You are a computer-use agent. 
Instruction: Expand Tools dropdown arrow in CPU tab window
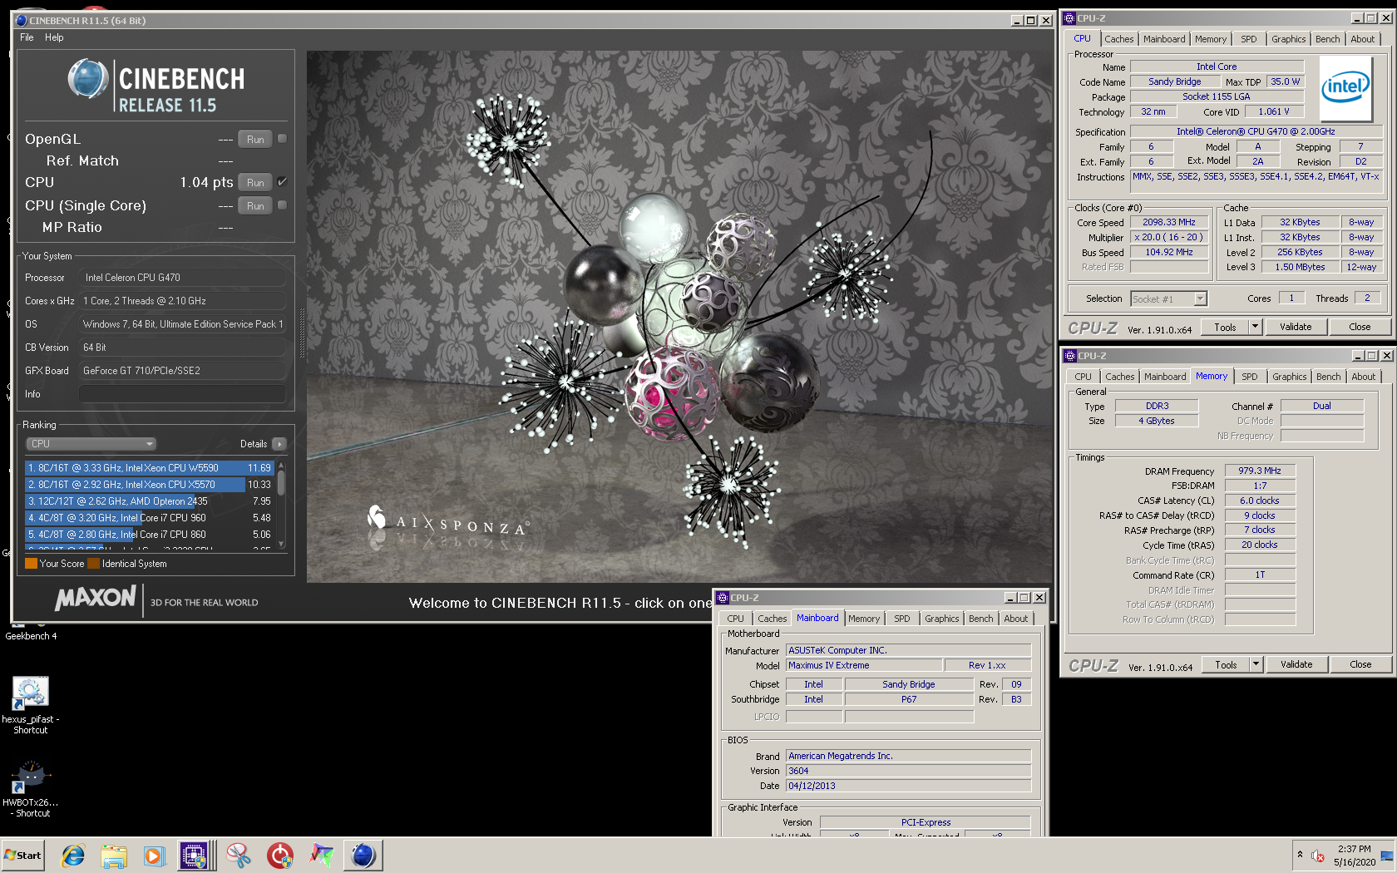(x=1256, y=327)
